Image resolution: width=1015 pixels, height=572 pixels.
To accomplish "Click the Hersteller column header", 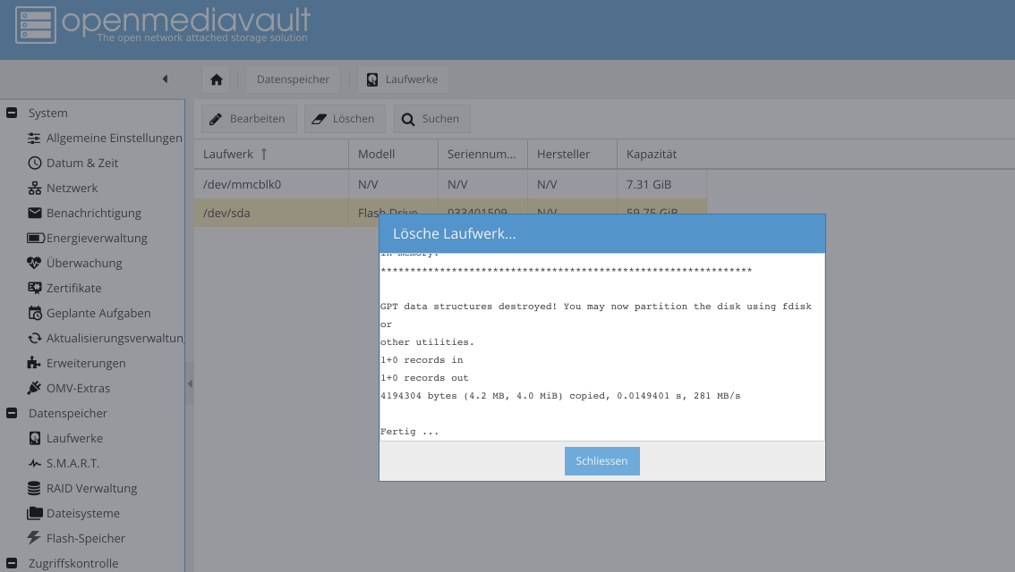I will click(x=572, y=154).
